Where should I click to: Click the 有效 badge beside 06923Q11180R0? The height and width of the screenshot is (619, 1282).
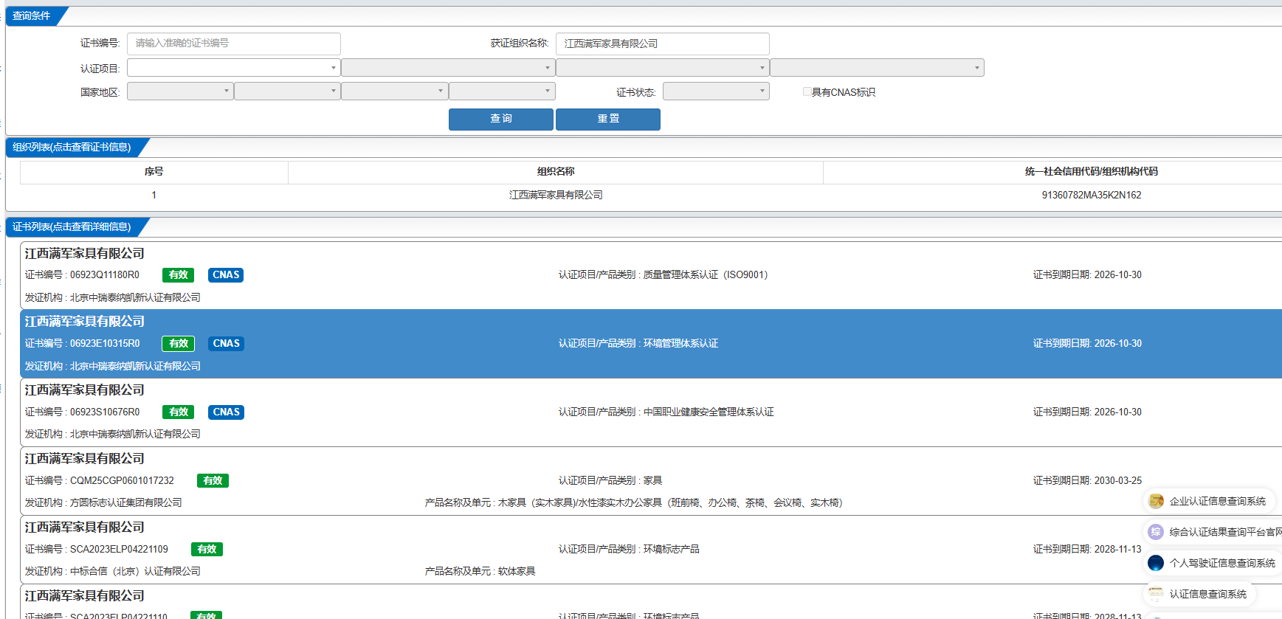pos(178,275)
